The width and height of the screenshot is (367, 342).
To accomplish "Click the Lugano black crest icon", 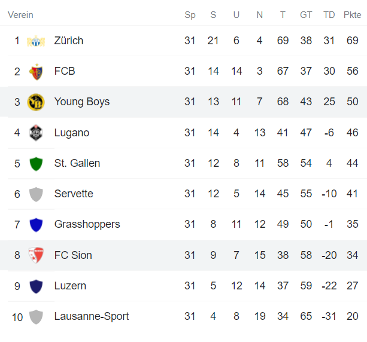I will coord(36,133).
